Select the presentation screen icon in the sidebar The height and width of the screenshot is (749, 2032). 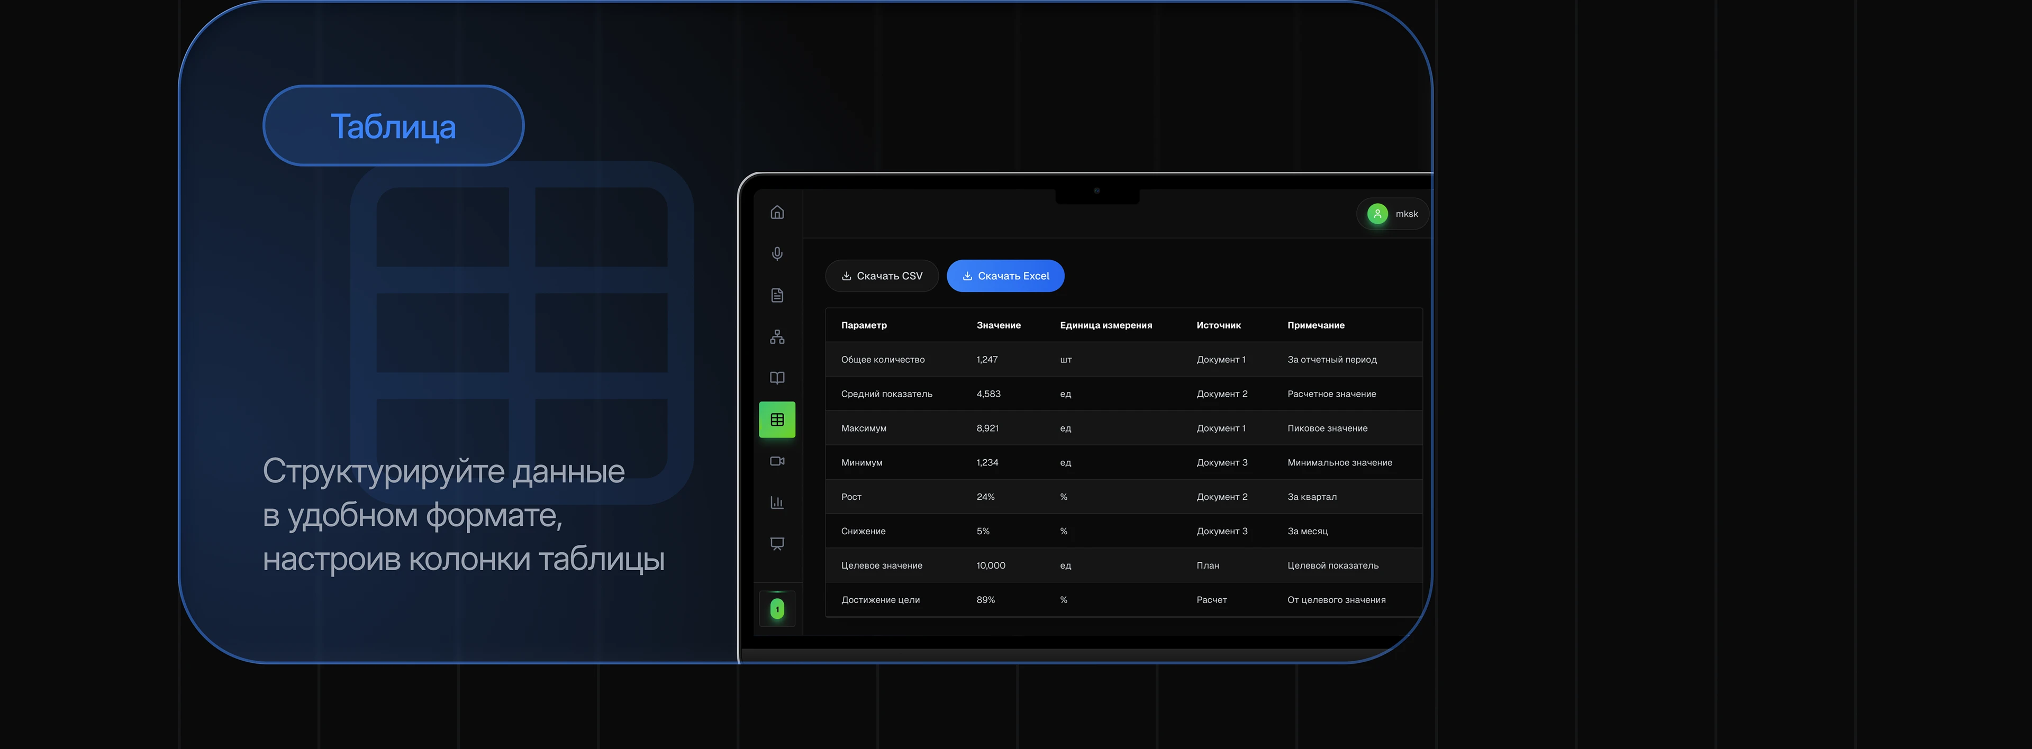click(x=777, y=544)
